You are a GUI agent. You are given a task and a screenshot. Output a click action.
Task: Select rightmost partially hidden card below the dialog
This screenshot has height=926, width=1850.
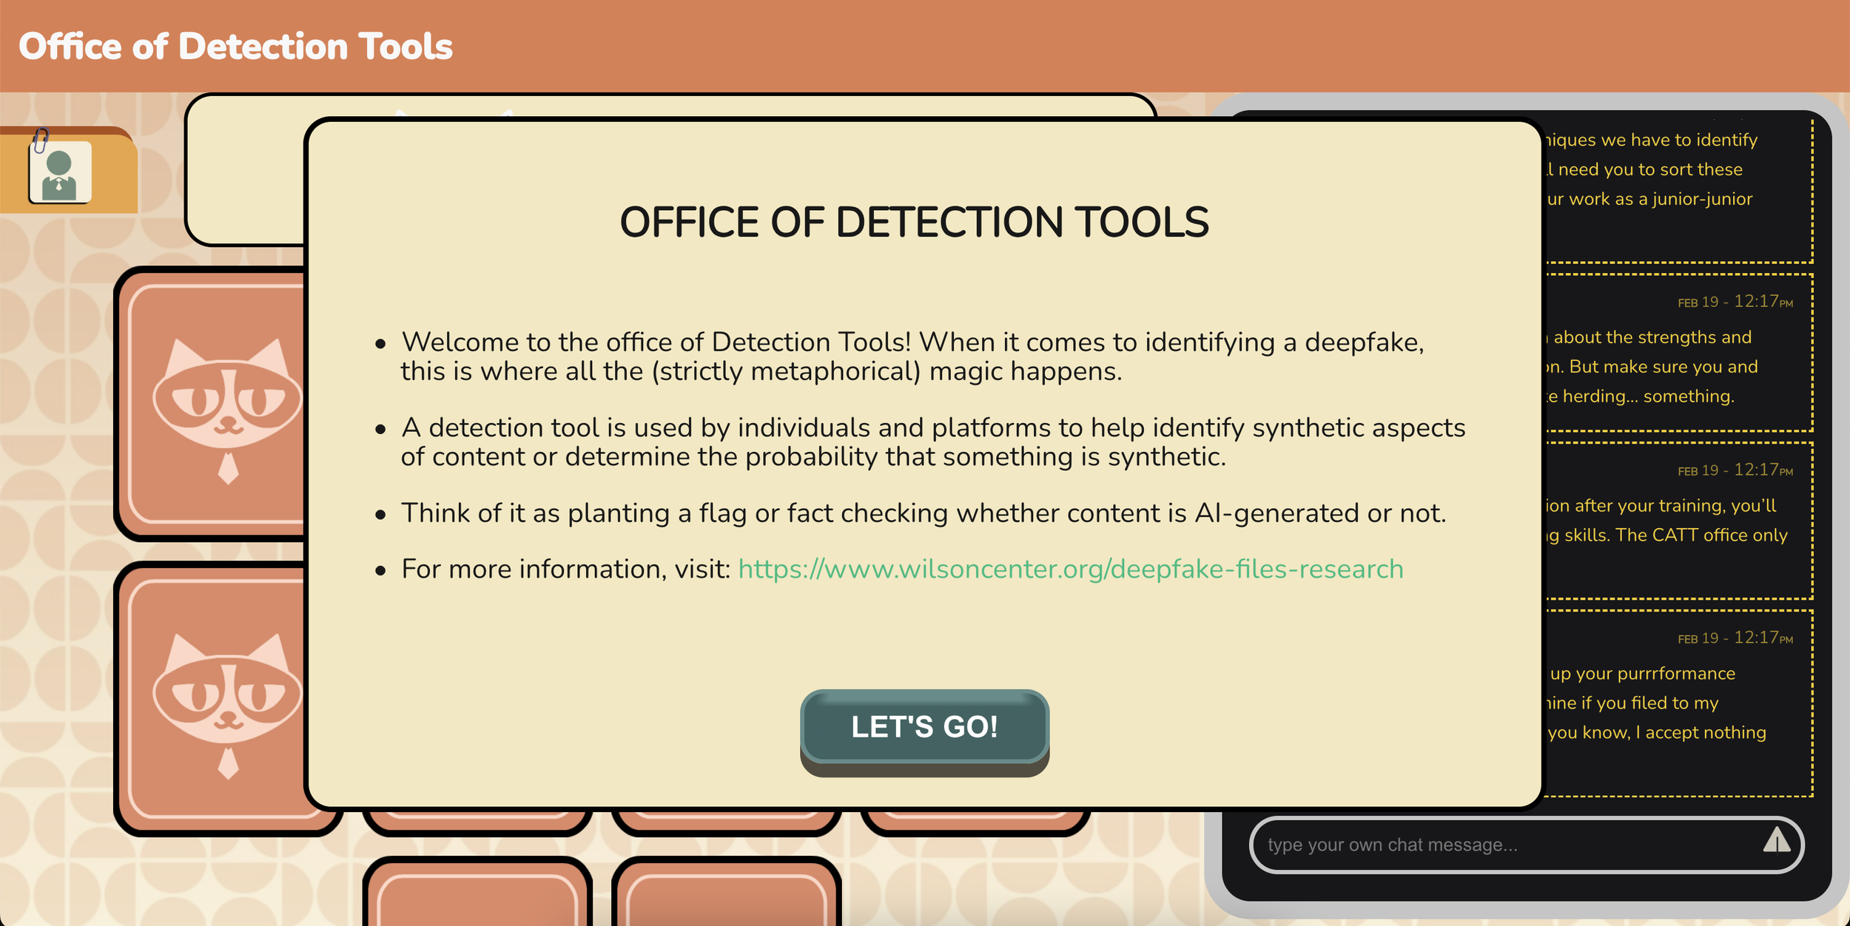click(x=975, y=821)
